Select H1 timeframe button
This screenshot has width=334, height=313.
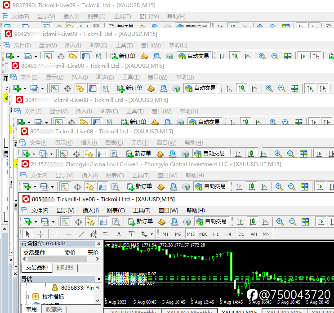(x=216, y=234)
